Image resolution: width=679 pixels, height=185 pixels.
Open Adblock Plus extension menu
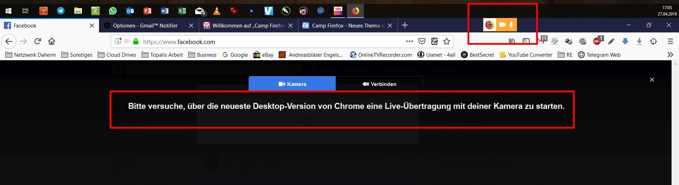pyautogui.click(x=598, y=41)
